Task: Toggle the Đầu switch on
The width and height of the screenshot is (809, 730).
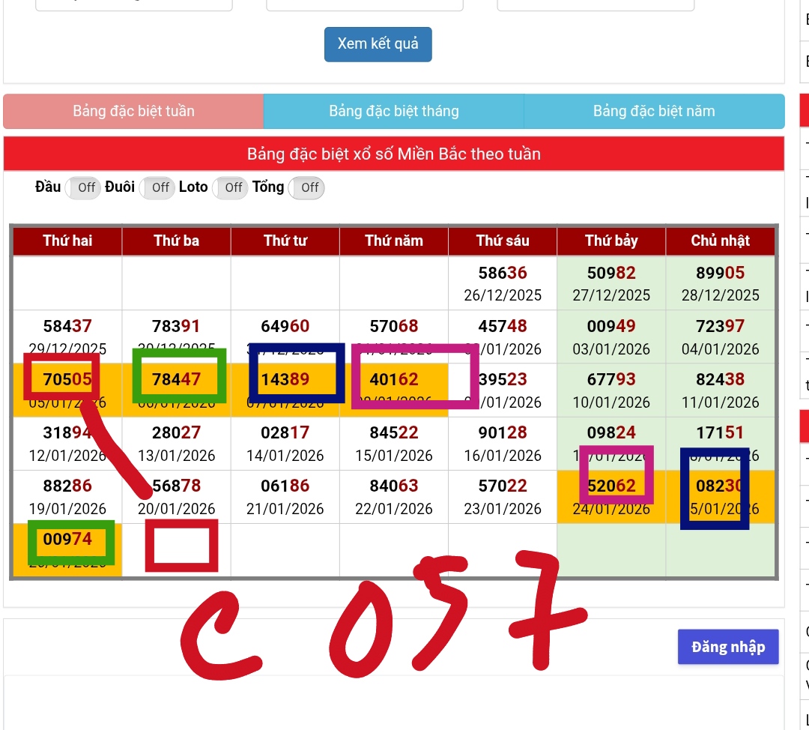Action: point(85,188)
